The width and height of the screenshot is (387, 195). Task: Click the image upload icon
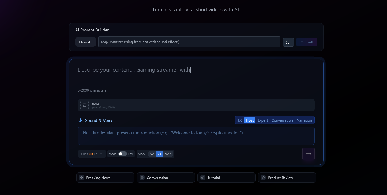(x=85, y=105)
